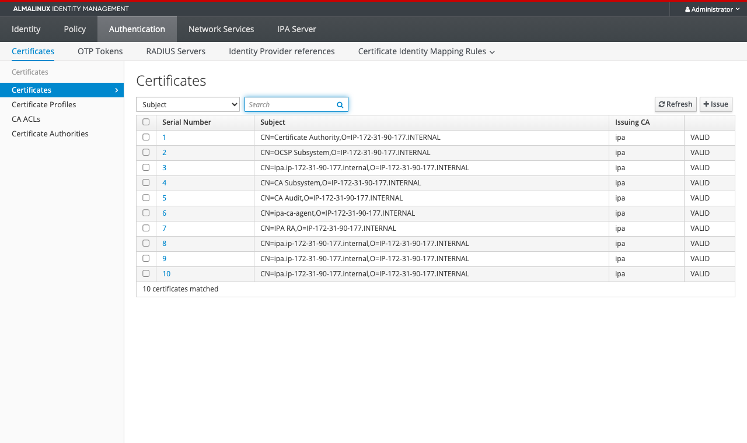Go to the IPA Server tab
This screenshot has height=443, width=747.
point(296,29)
